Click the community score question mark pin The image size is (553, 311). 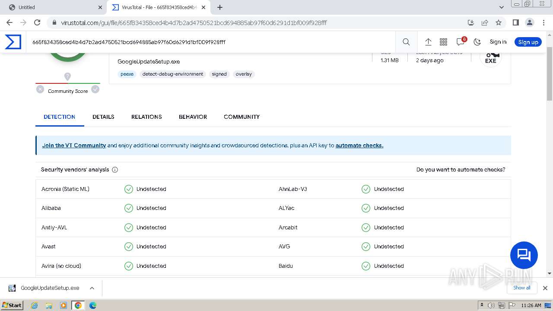(x=67, y=76)
